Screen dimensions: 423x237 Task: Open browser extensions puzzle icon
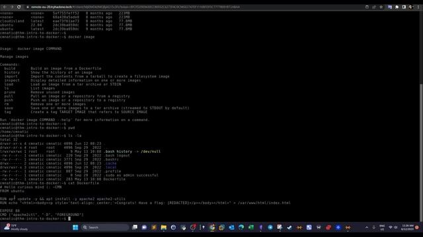(x=397, y=7)
